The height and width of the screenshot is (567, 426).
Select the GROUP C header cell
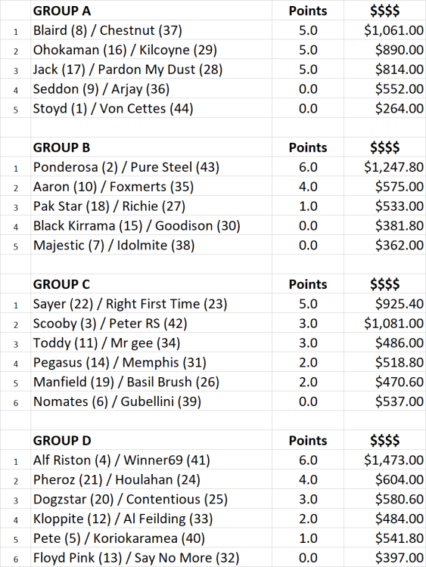(x=151, y=283)
